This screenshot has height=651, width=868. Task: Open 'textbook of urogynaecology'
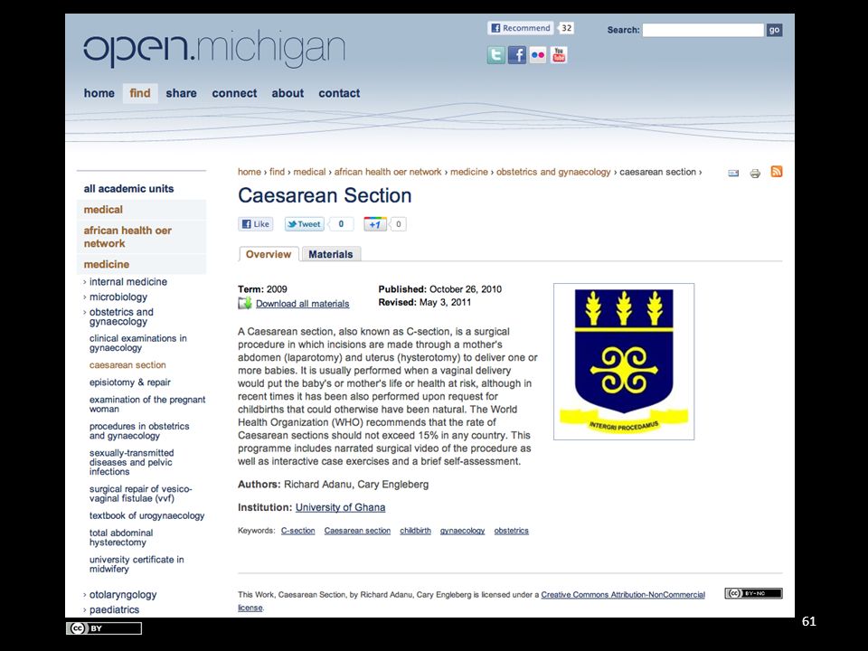(146, 515)
